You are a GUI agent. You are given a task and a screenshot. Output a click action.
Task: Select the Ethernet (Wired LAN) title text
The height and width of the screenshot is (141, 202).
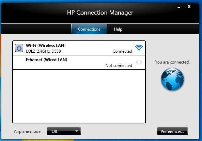pyautogui.click(x=47, y=60)
